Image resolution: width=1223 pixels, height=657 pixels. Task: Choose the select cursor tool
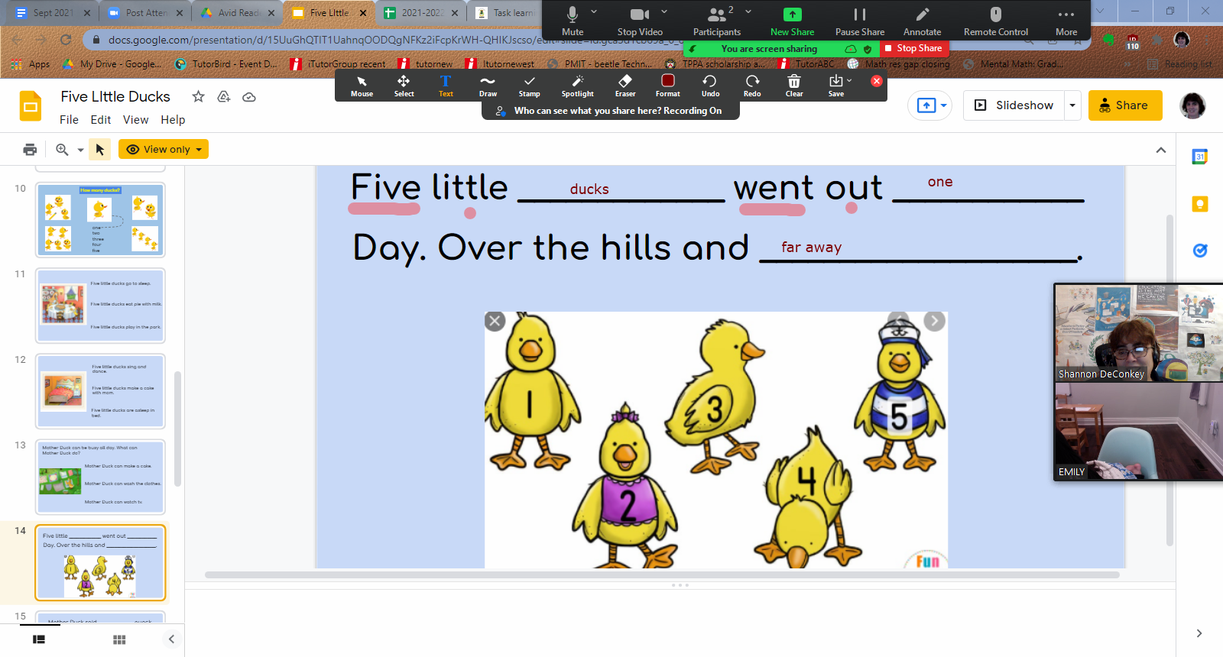coord(99,150)
